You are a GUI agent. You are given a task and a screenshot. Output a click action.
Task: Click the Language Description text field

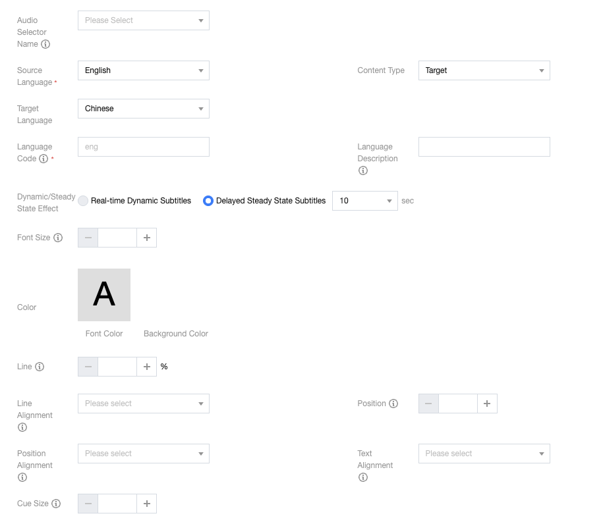484,147
